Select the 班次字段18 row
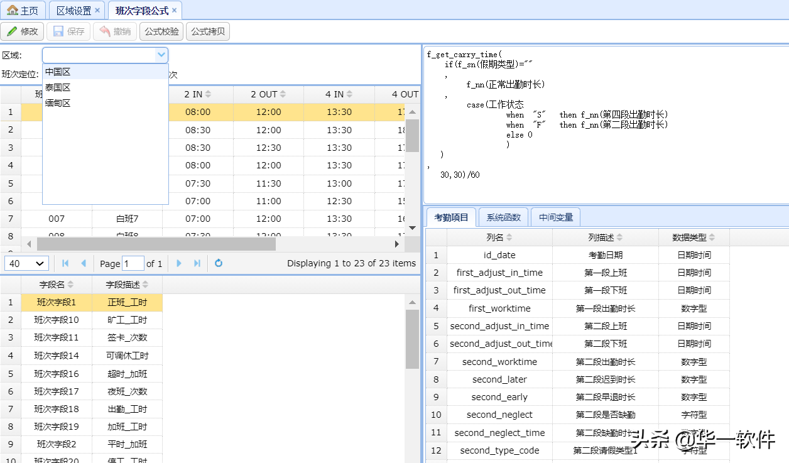The height and width of the screenshot is (463, 789). click(x=82, y=409)
